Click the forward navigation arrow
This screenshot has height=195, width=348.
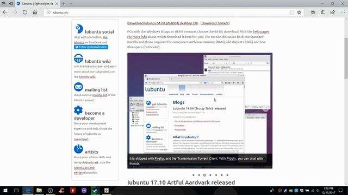[15, 12]
